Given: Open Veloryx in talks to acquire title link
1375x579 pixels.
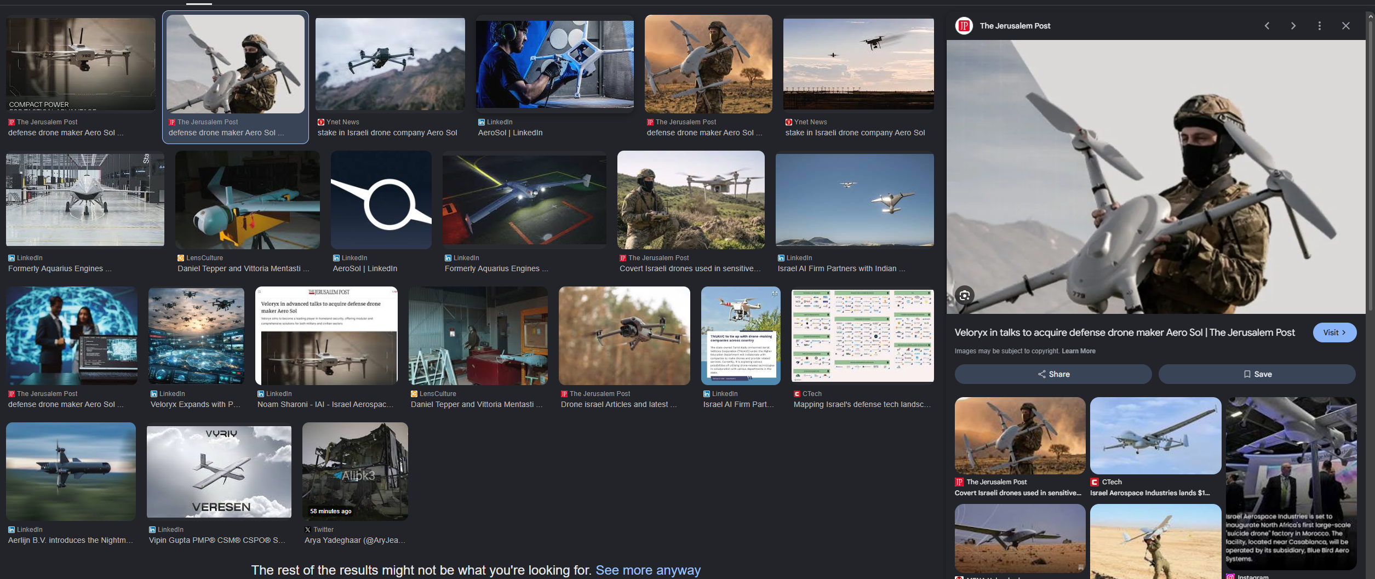Looking at the screenshot, I should click(x=1125, y=333).
